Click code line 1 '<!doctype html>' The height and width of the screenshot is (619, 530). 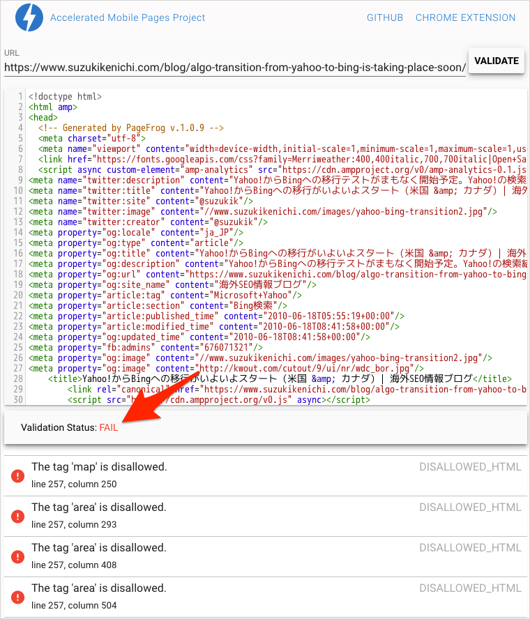click(65, 97)
